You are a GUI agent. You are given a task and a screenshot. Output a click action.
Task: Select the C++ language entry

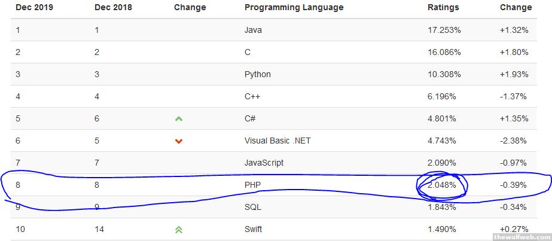pos(252,96)
